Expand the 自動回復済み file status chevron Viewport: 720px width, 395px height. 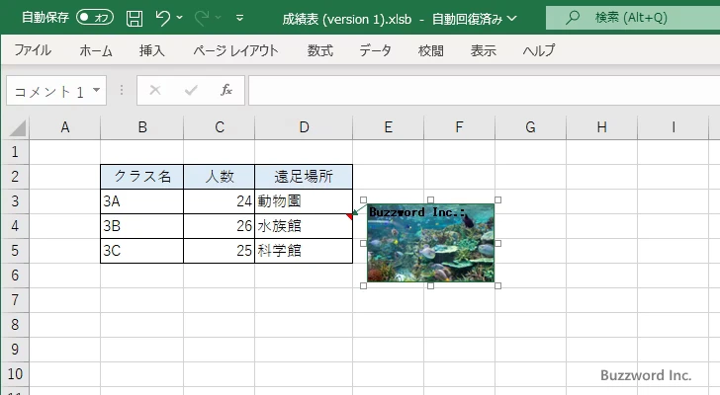click(x=512, y=19)
